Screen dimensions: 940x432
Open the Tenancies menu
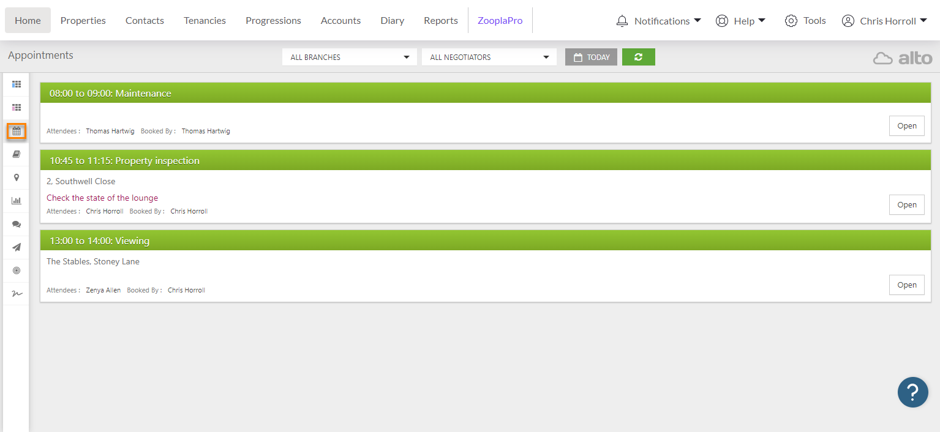pyautogui.click(x=205, y=20)
